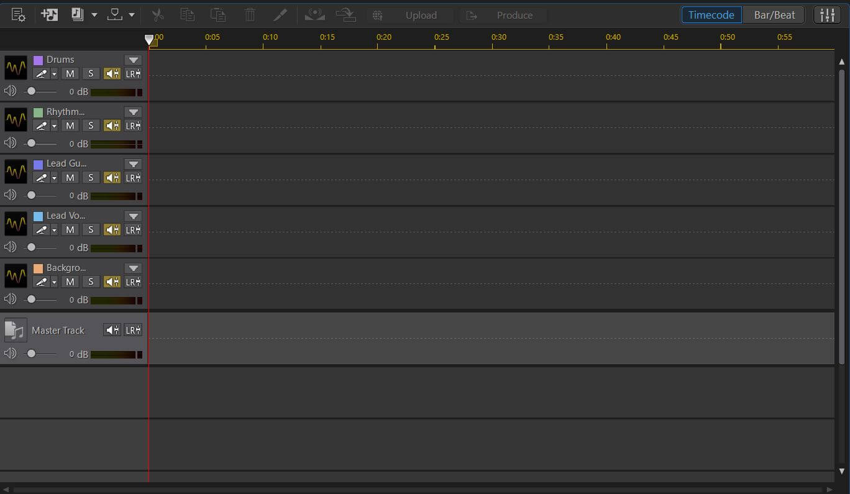Image resolution: width=850 pixels, height=494 pixels.
Task: Open the mixer icon at top right
Action: pyautogui.click(x=827, y=14)
